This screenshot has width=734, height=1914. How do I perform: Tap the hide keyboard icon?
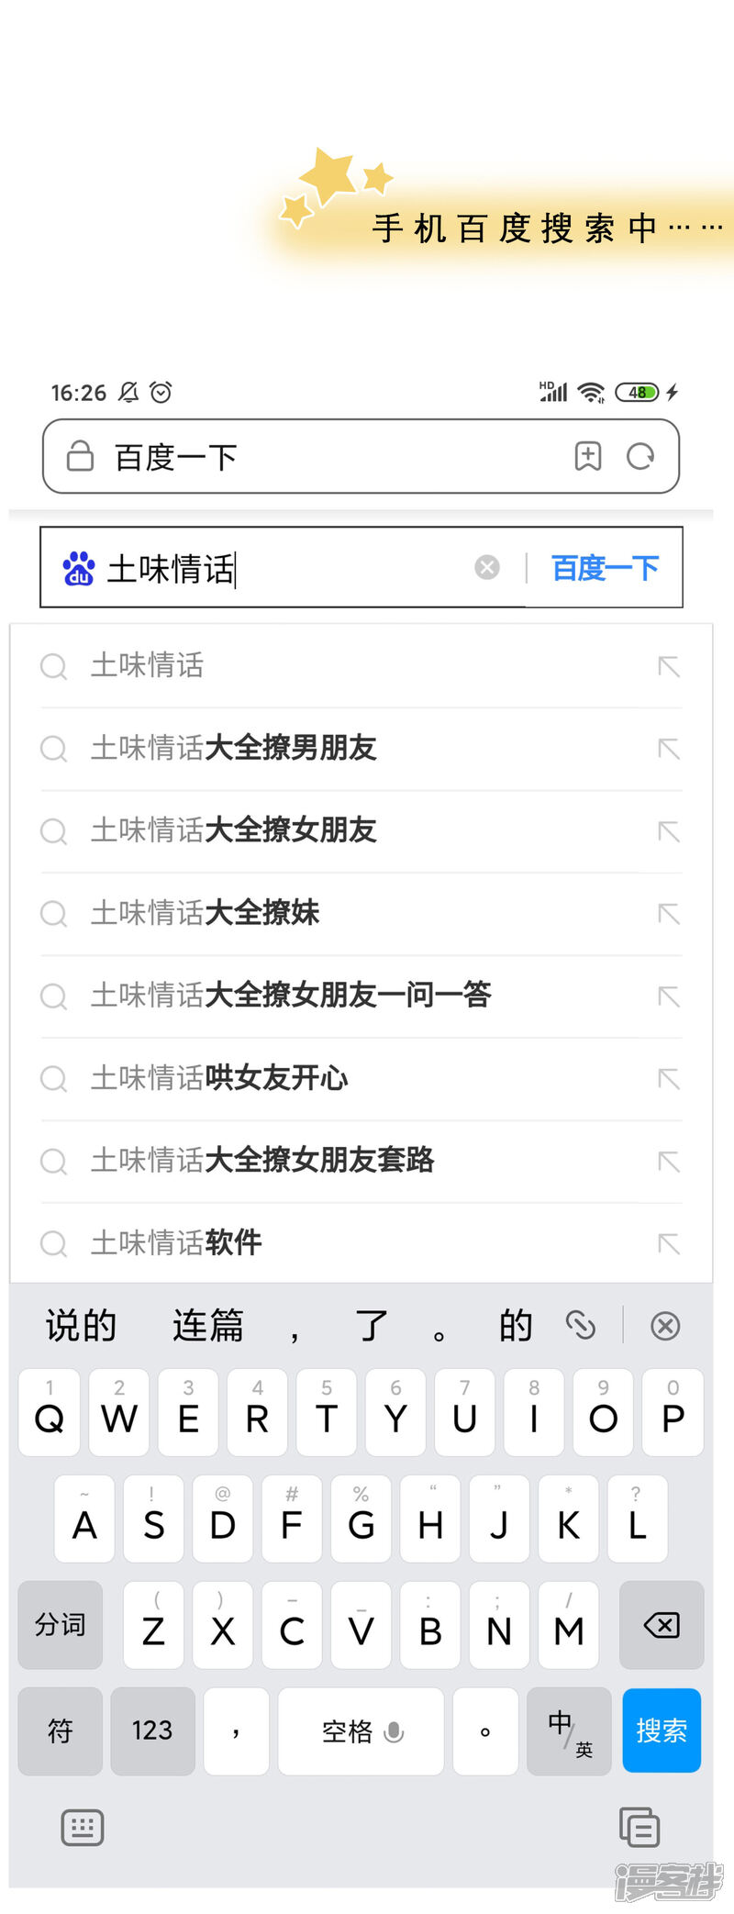pos(82,1827)
